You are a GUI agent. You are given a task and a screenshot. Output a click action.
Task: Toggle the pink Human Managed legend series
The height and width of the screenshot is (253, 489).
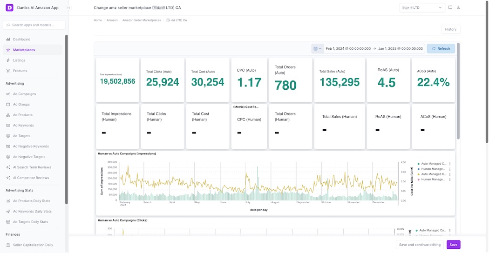[433, 179]
